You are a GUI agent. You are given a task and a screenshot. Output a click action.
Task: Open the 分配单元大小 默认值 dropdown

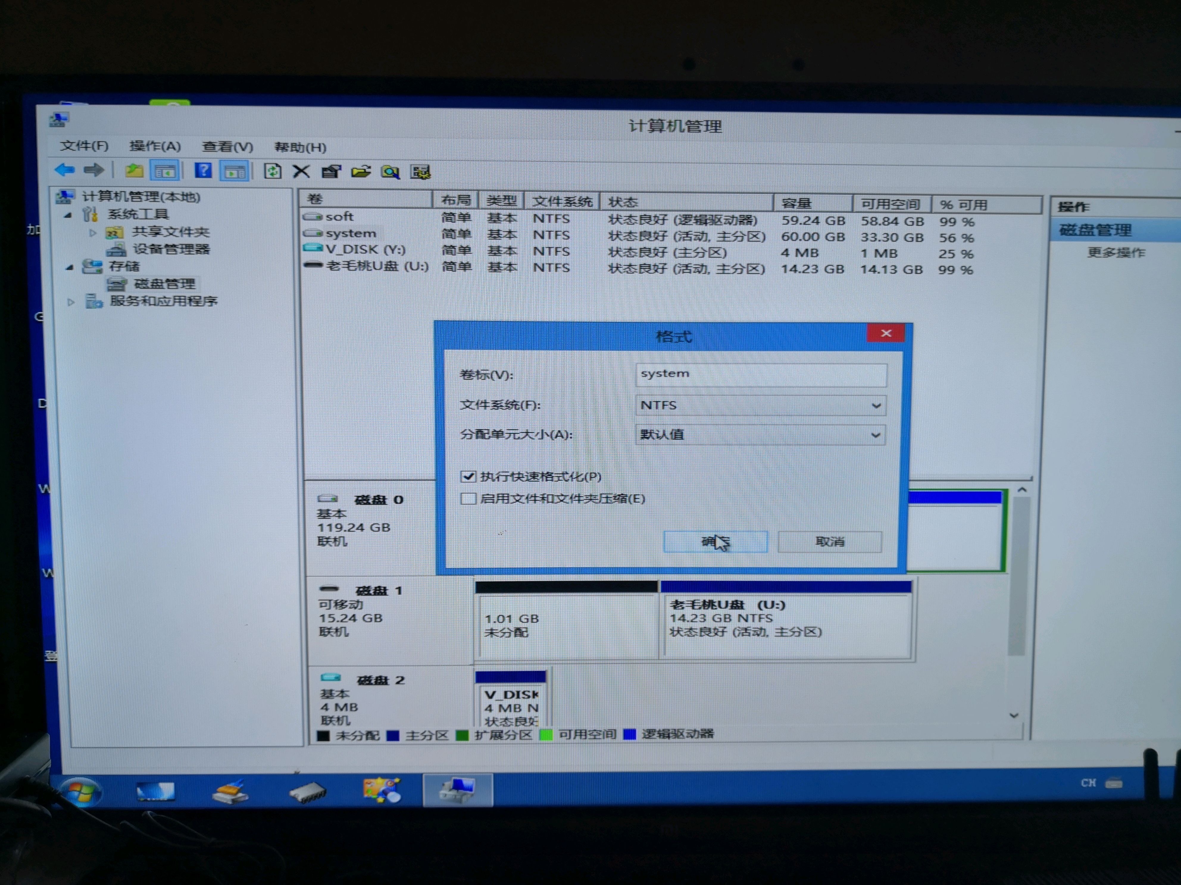click(760, 435)
